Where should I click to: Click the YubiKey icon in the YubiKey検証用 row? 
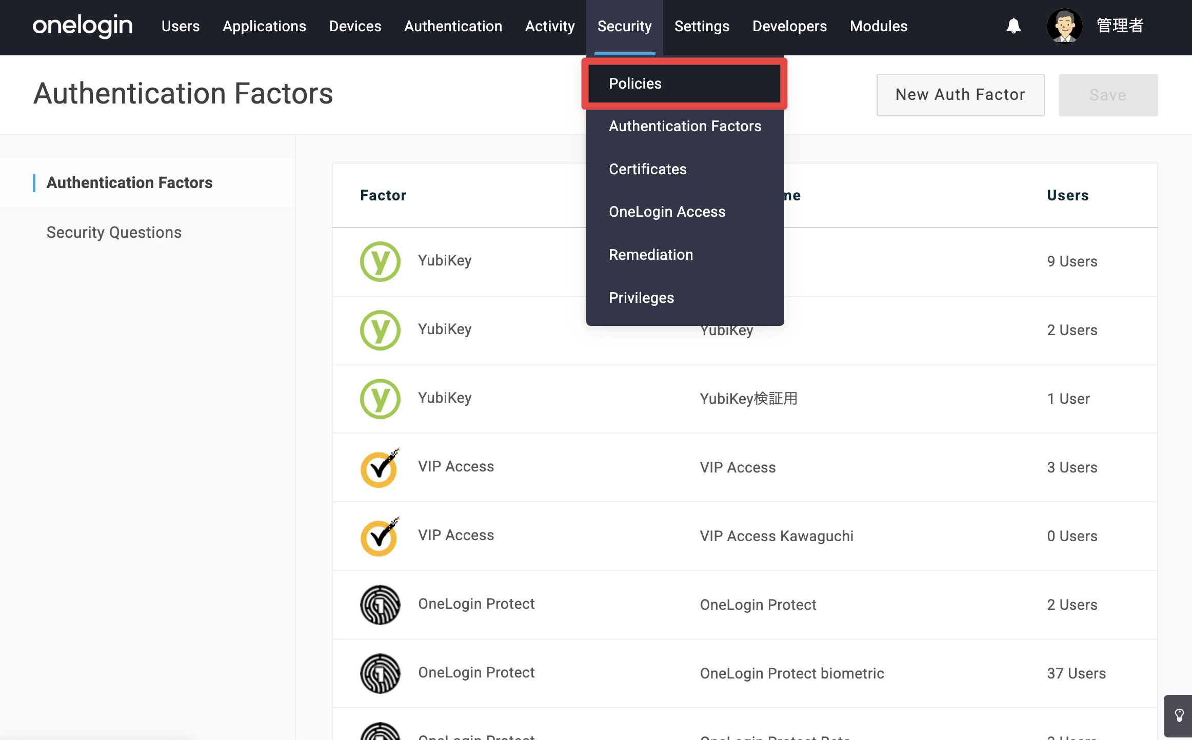380,399
